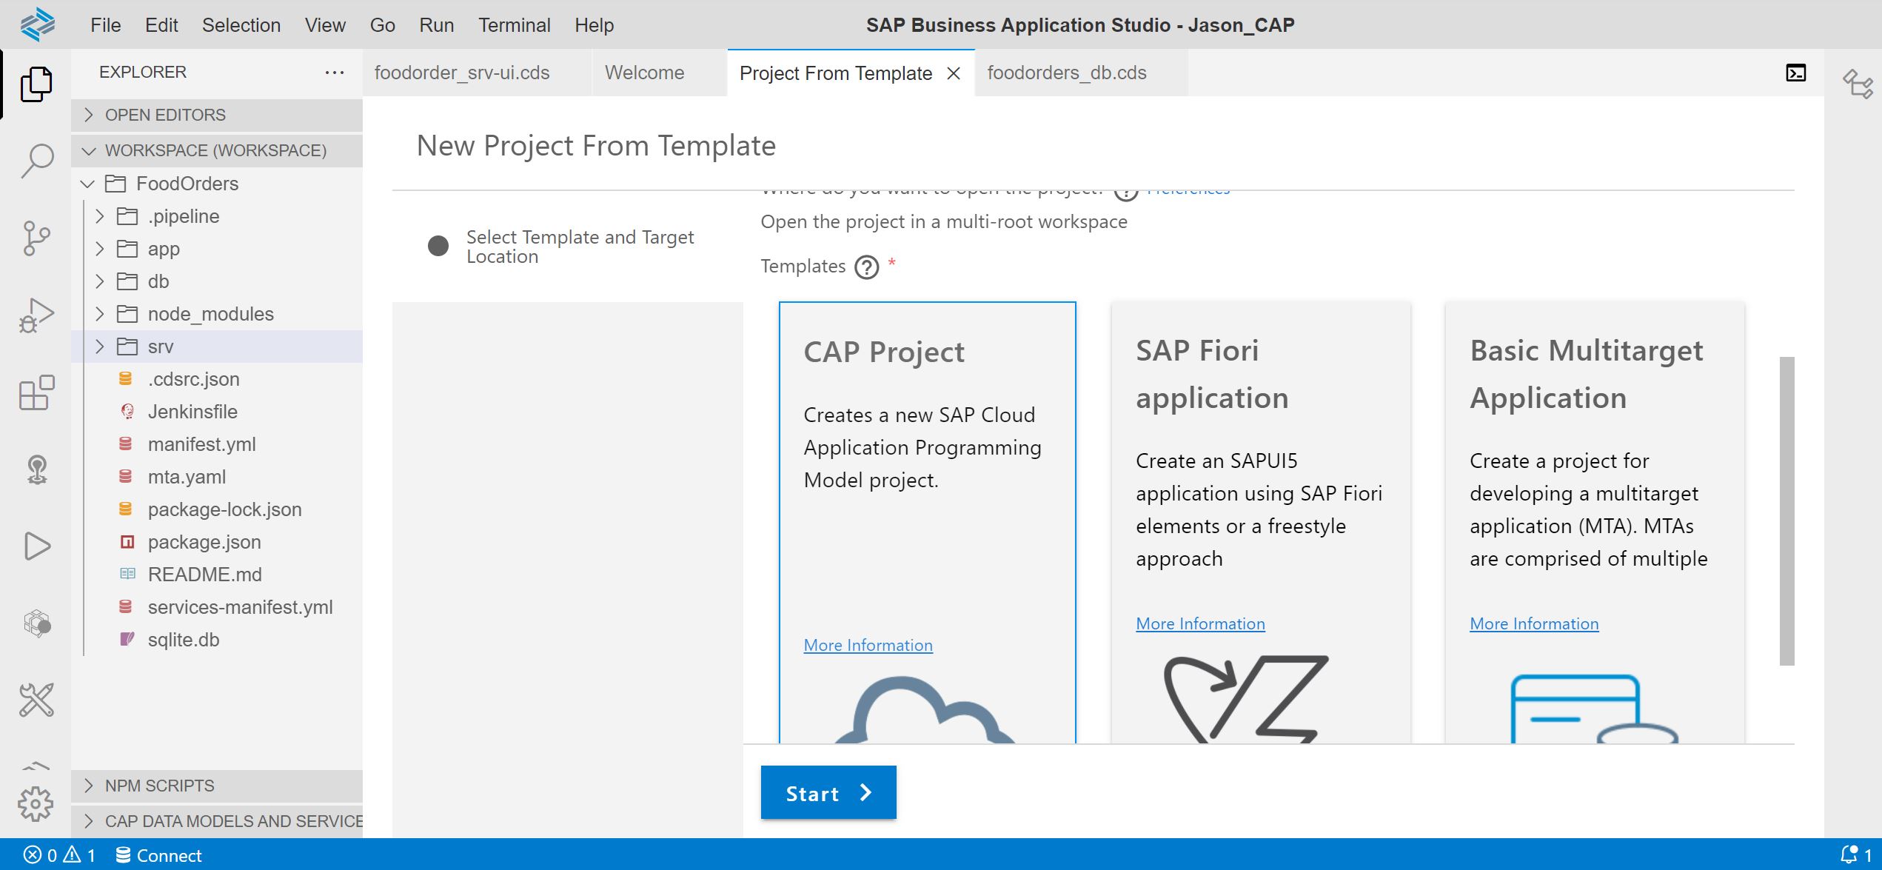
Task: Expand CAP DATA MODELS AND SERVICES section
Action: (217, 821)
